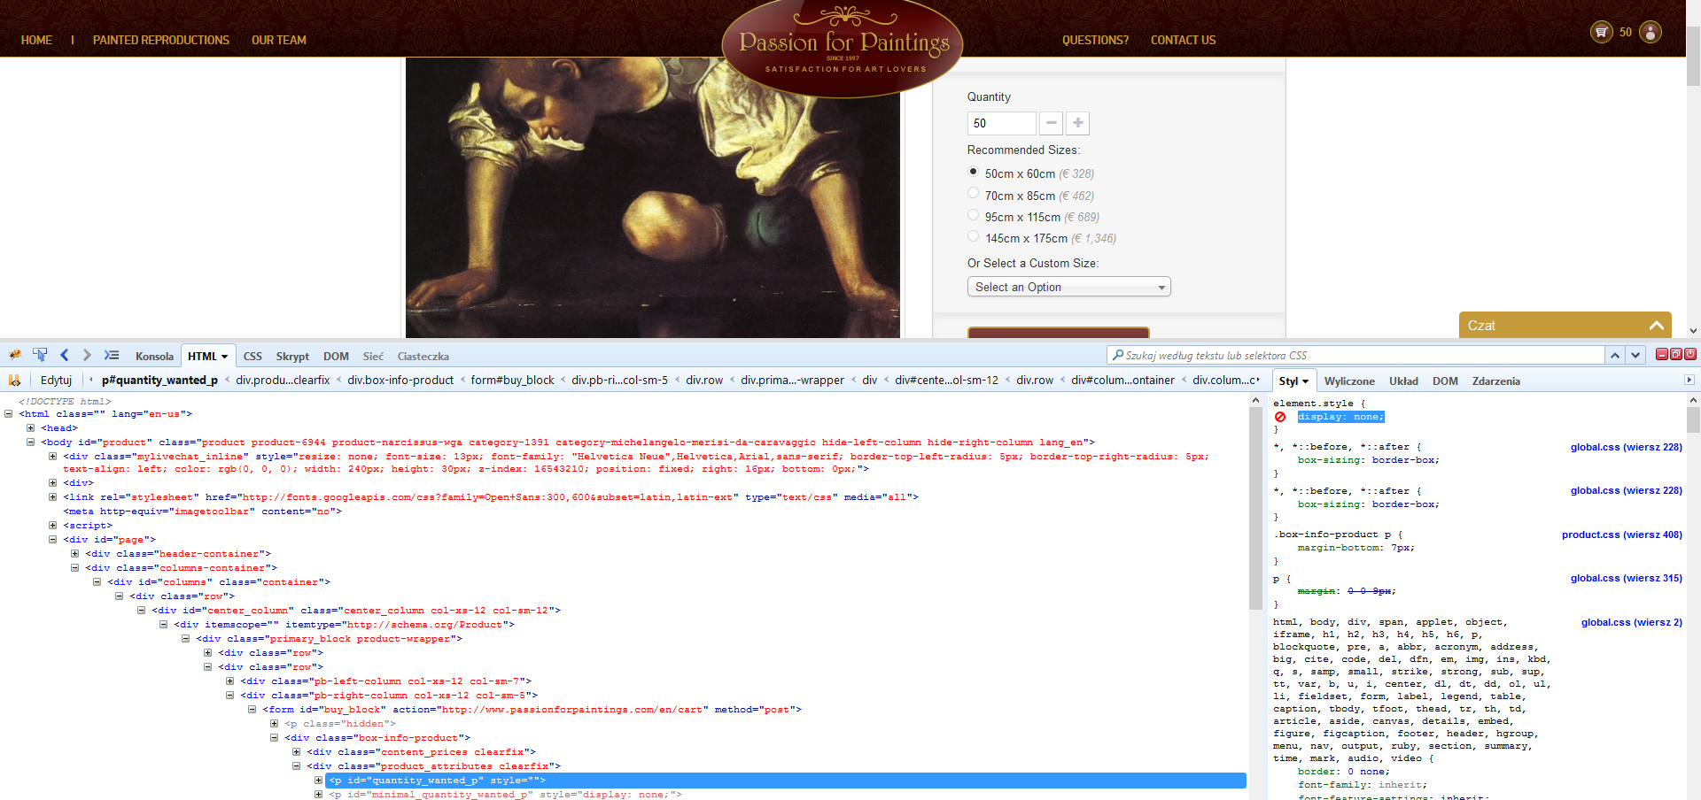This screenshot has height=800, width=1701.
Task: Switch to the Konsola tab
Action: pos(154,356)
